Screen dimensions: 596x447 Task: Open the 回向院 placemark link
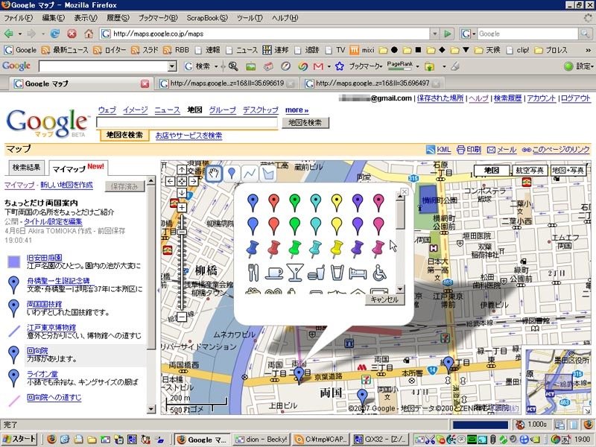pos(37,350)
